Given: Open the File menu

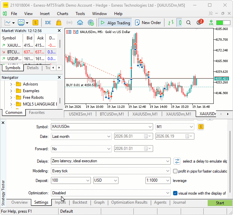Looking at the screenshot, I should [14, 14].
